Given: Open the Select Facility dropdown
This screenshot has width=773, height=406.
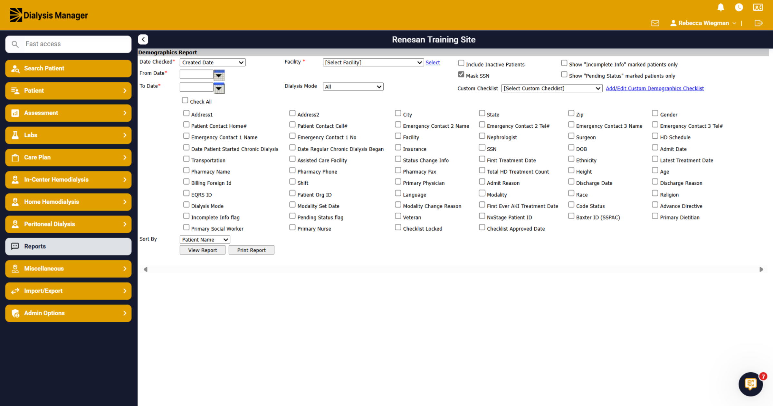Looking at the screenshot, I should (373, 62).
